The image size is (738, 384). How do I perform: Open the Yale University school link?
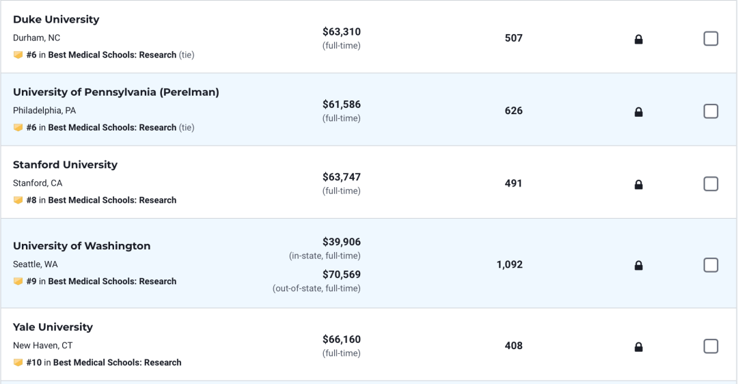(53, 327)
